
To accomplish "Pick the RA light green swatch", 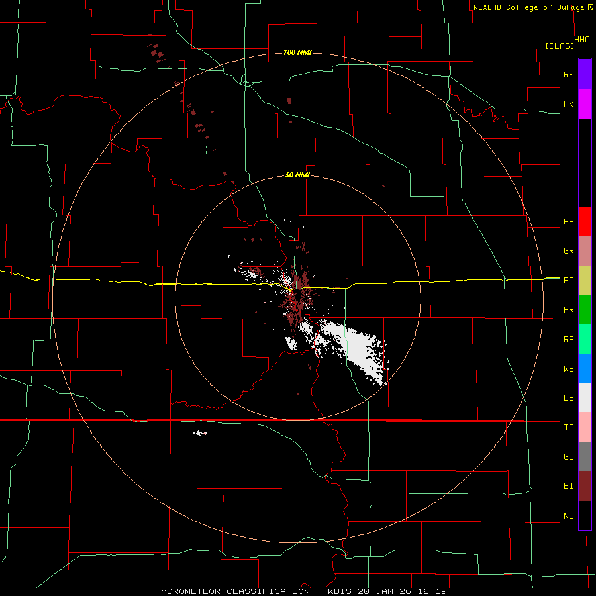I will (585, 339).
